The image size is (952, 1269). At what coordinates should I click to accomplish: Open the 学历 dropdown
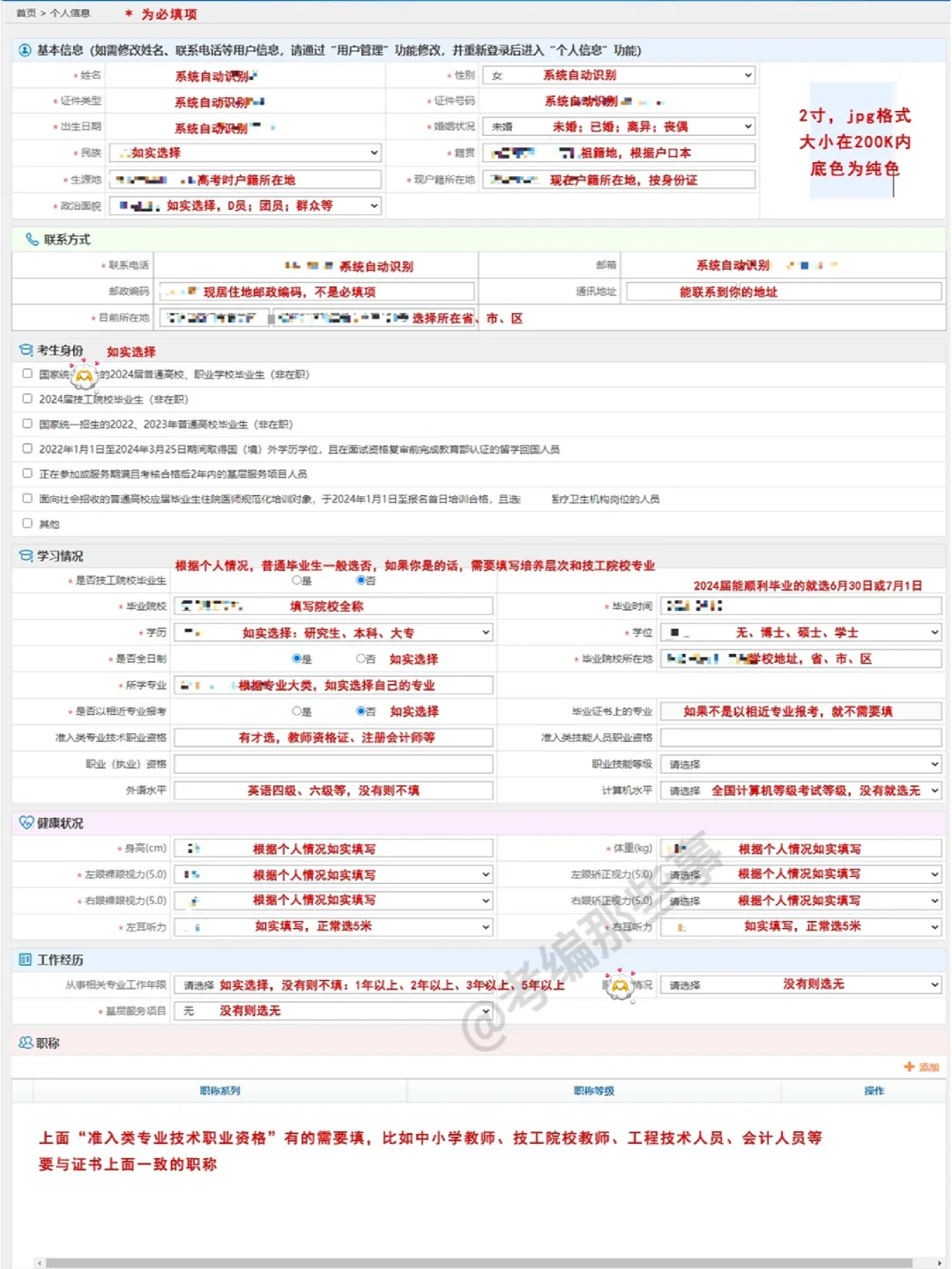(333, 633)
